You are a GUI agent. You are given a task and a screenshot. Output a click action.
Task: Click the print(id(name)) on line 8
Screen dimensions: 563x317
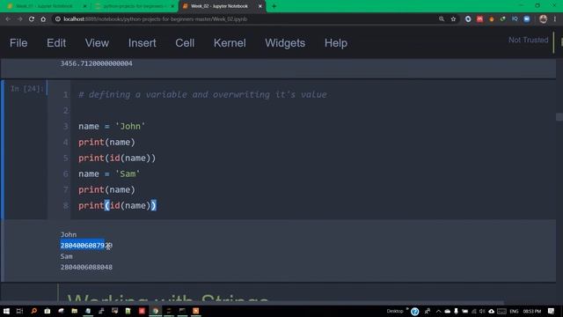[x=117, y=205]
